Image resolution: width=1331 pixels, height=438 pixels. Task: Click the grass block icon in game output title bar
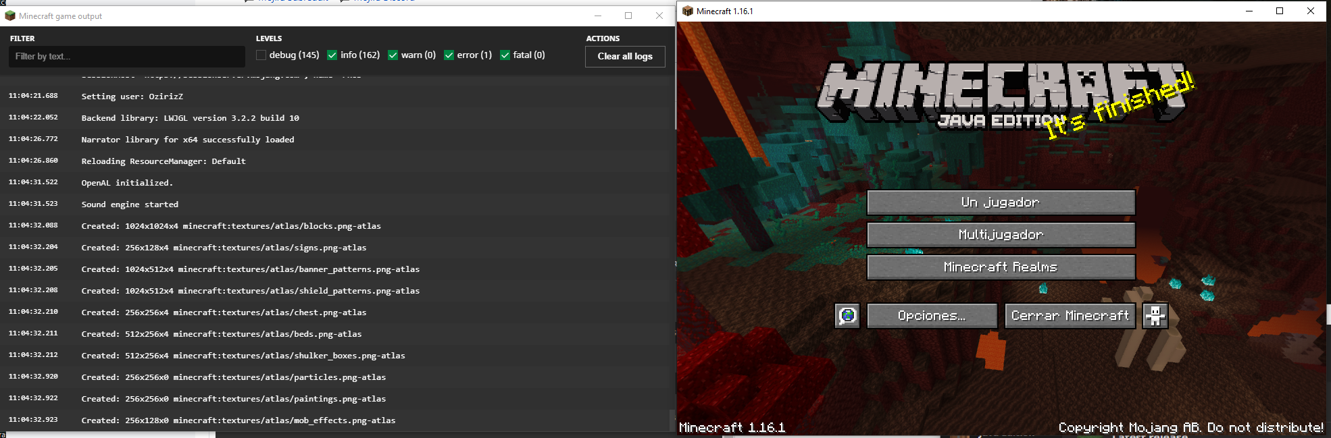[10, 16]
